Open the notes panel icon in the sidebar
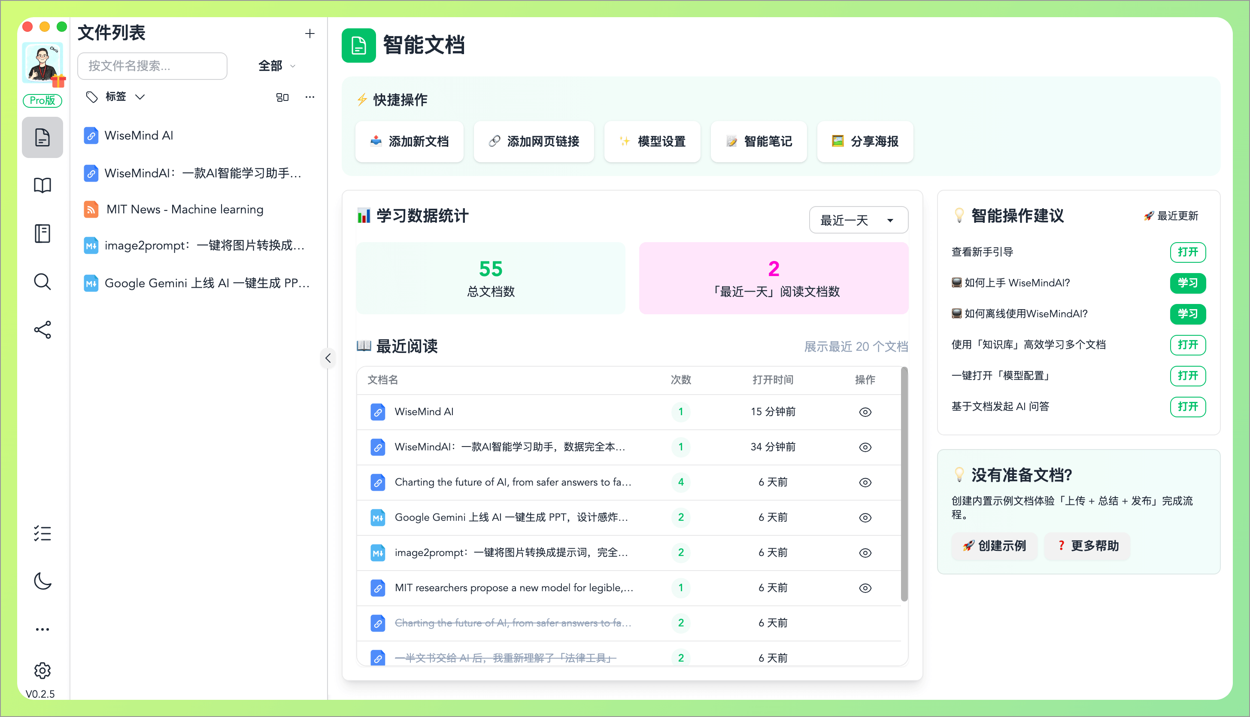Image resolution: width=1250 pixels, height=717 pixels. [42, 233]
